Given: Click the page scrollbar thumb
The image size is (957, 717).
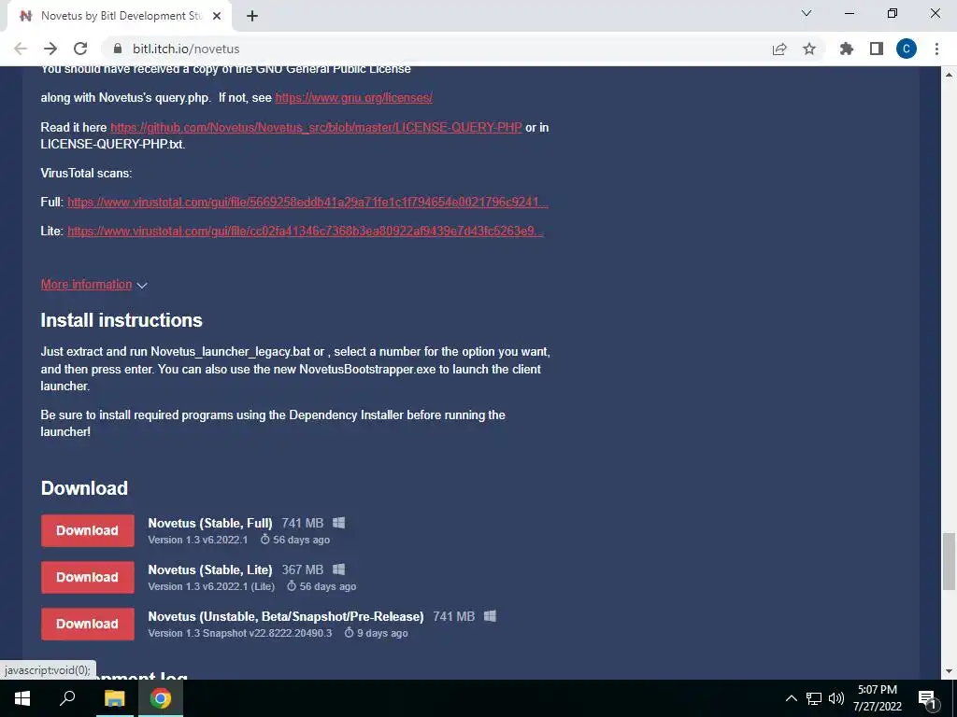Looking at the screenshot, I should 950,561.
